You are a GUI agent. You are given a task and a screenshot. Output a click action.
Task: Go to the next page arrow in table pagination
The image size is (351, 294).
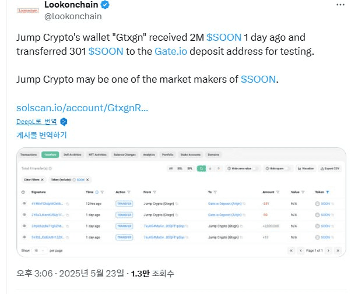(328, 250)
